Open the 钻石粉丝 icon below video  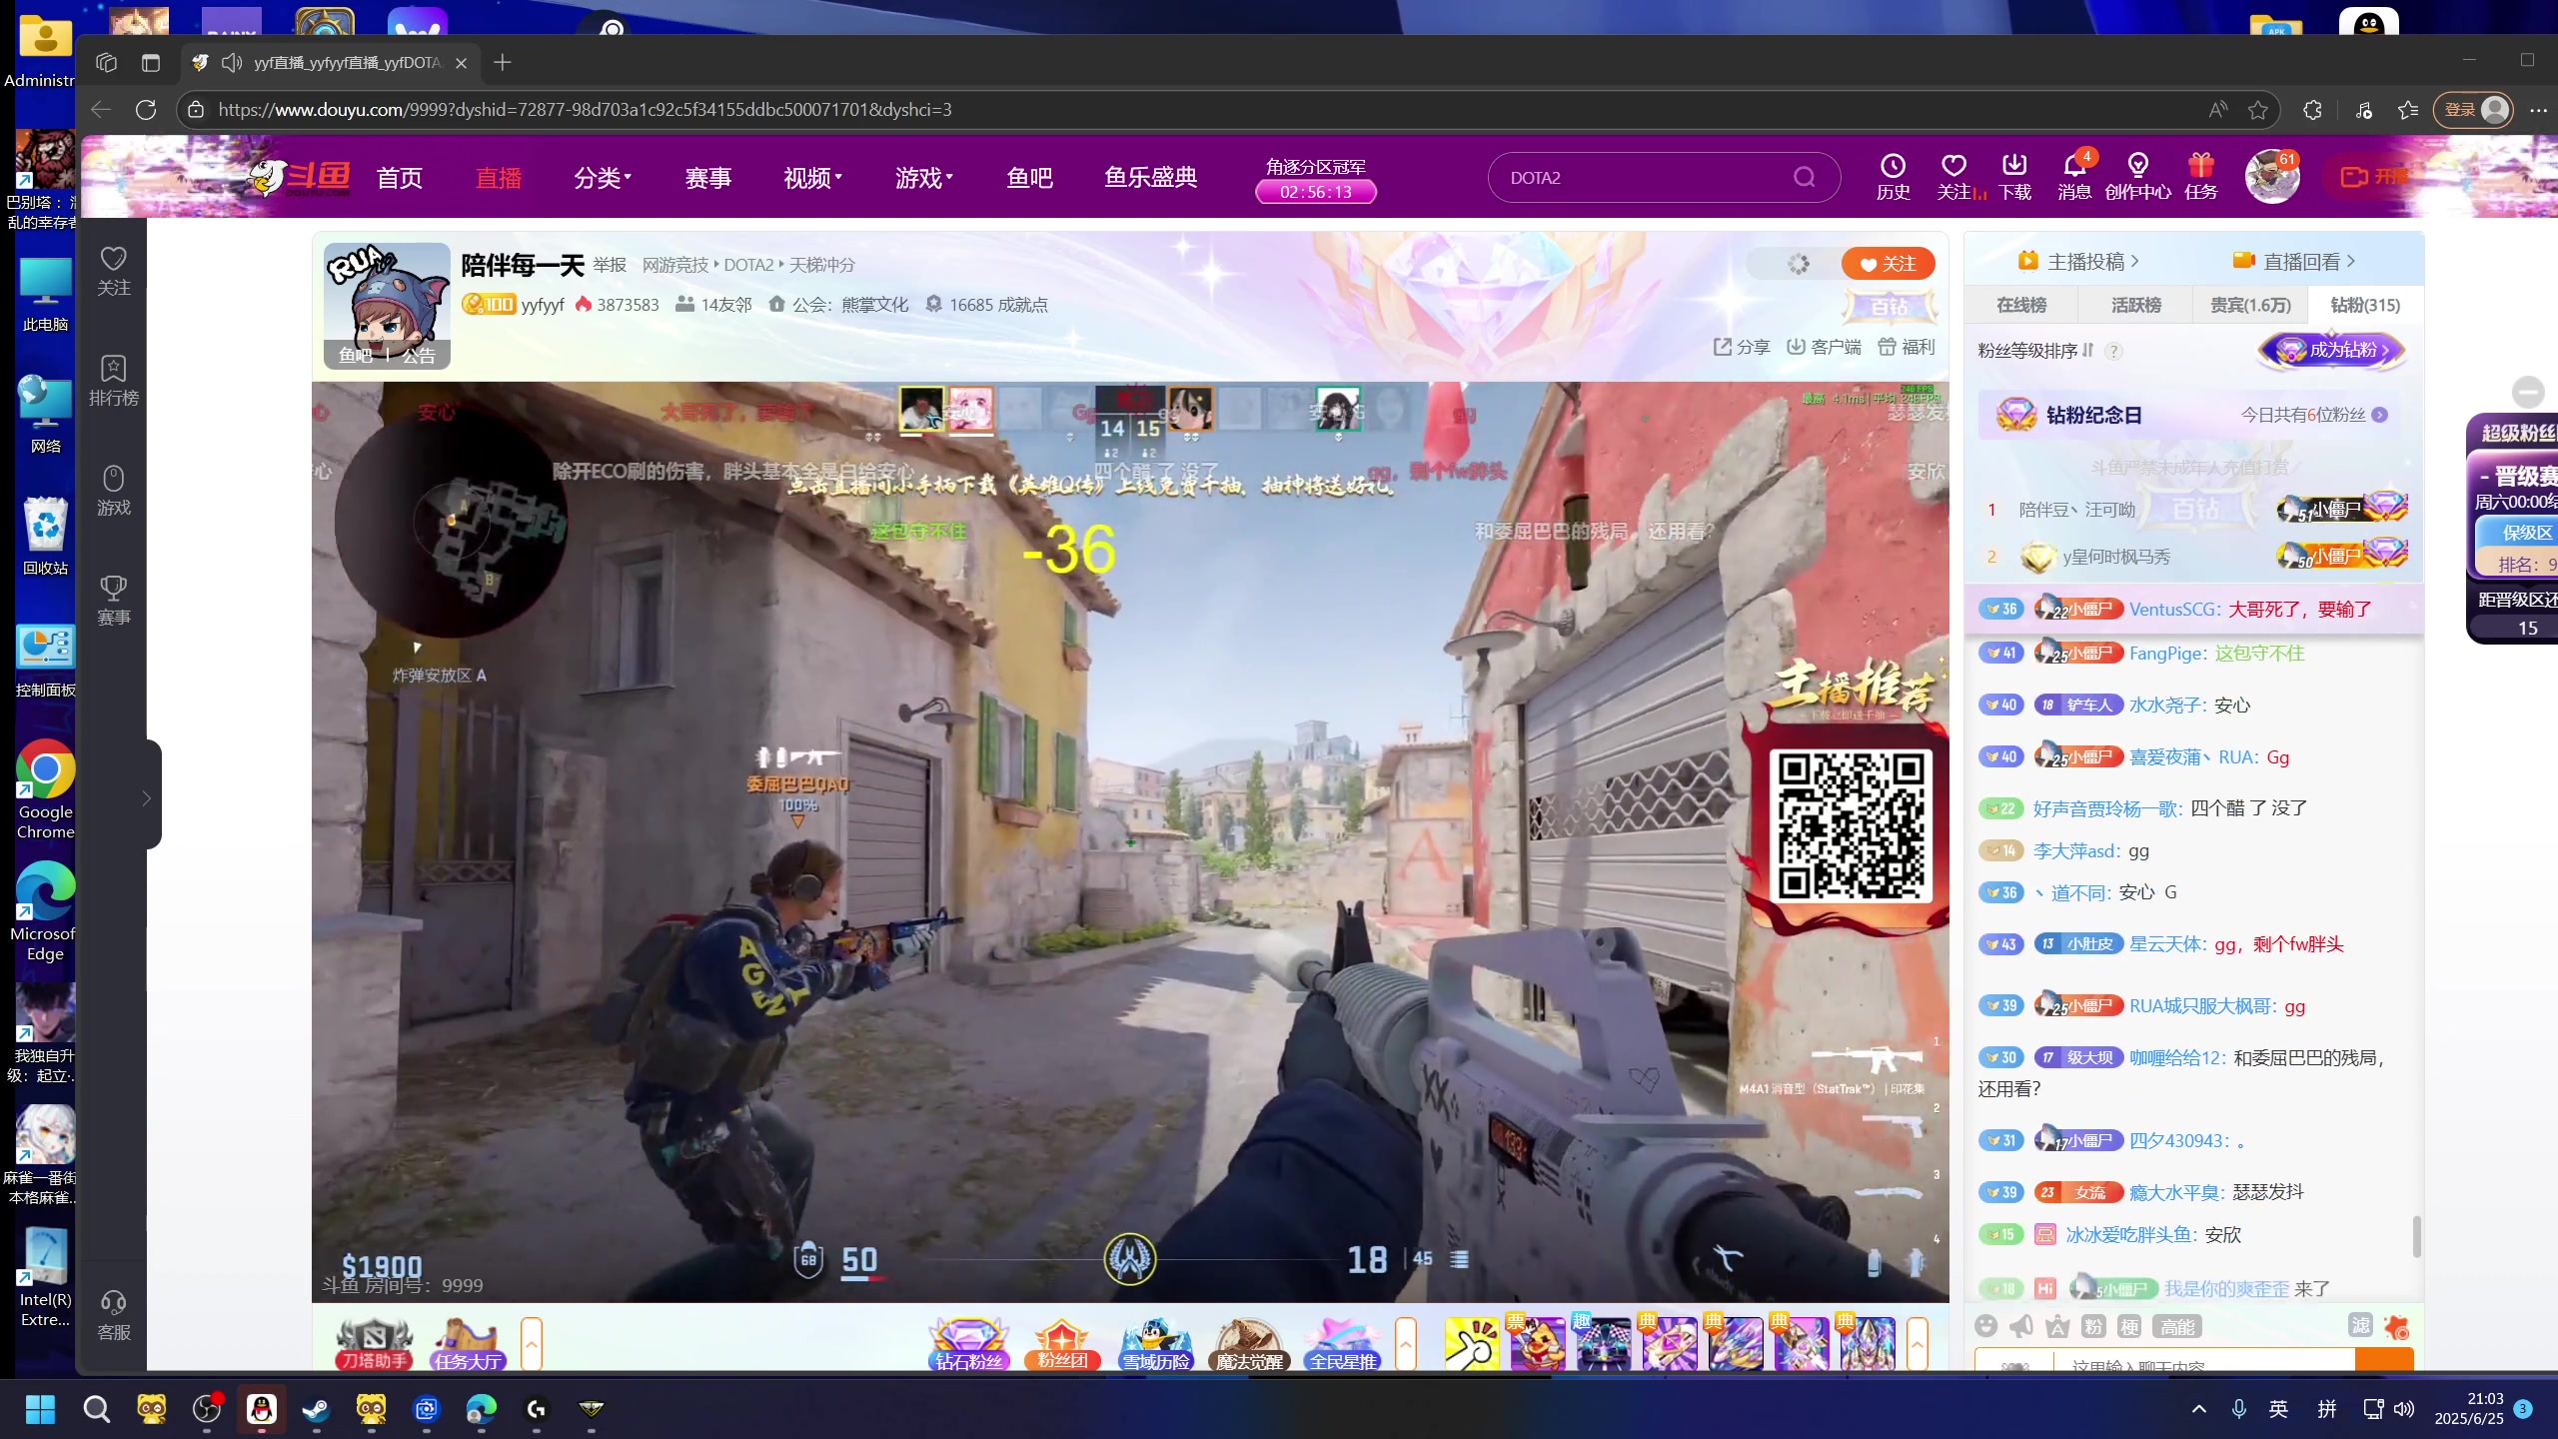coord(967,1342)
